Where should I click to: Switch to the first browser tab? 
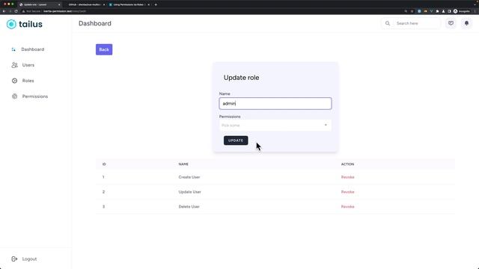click(39, 4)
